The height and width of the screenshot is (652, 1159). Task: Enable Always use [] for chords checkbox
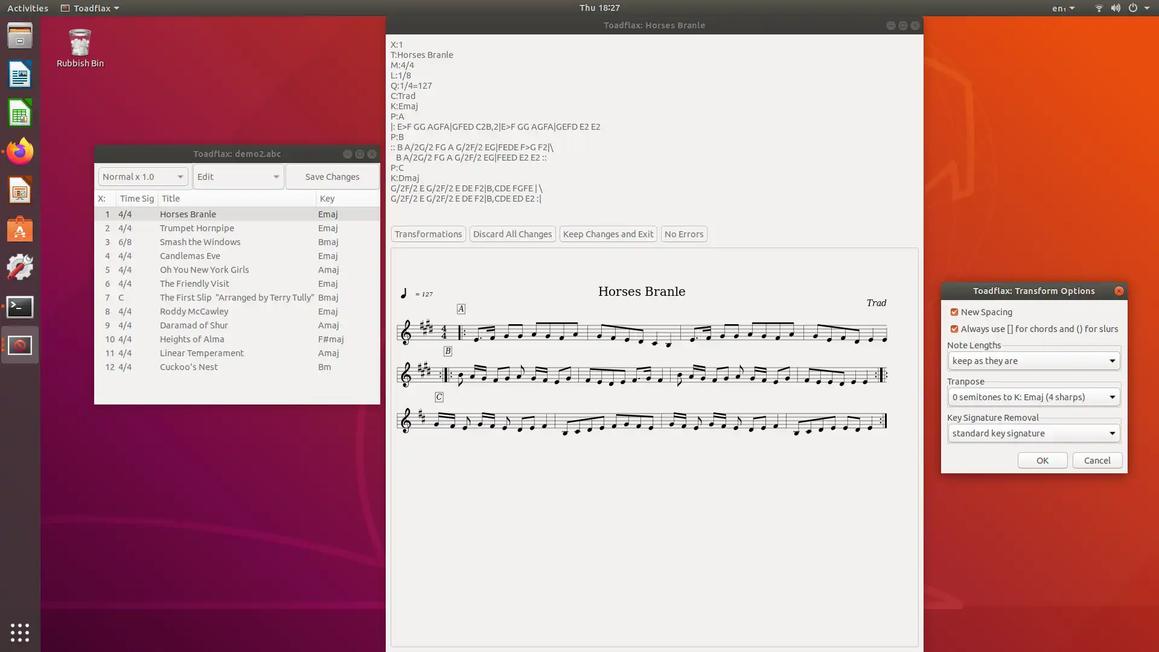click(x=954, y=329)
